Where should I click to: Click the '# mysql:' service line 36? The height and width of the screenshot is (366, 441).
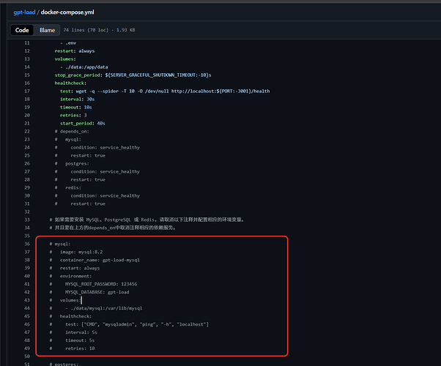click(60, 244)
